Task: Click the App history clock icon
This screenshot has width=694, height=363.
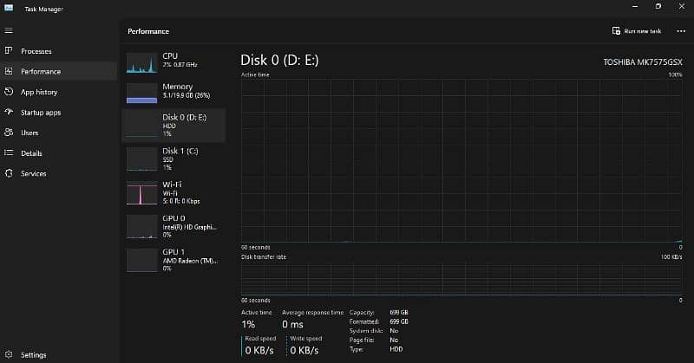Action: tap(9, 92)
